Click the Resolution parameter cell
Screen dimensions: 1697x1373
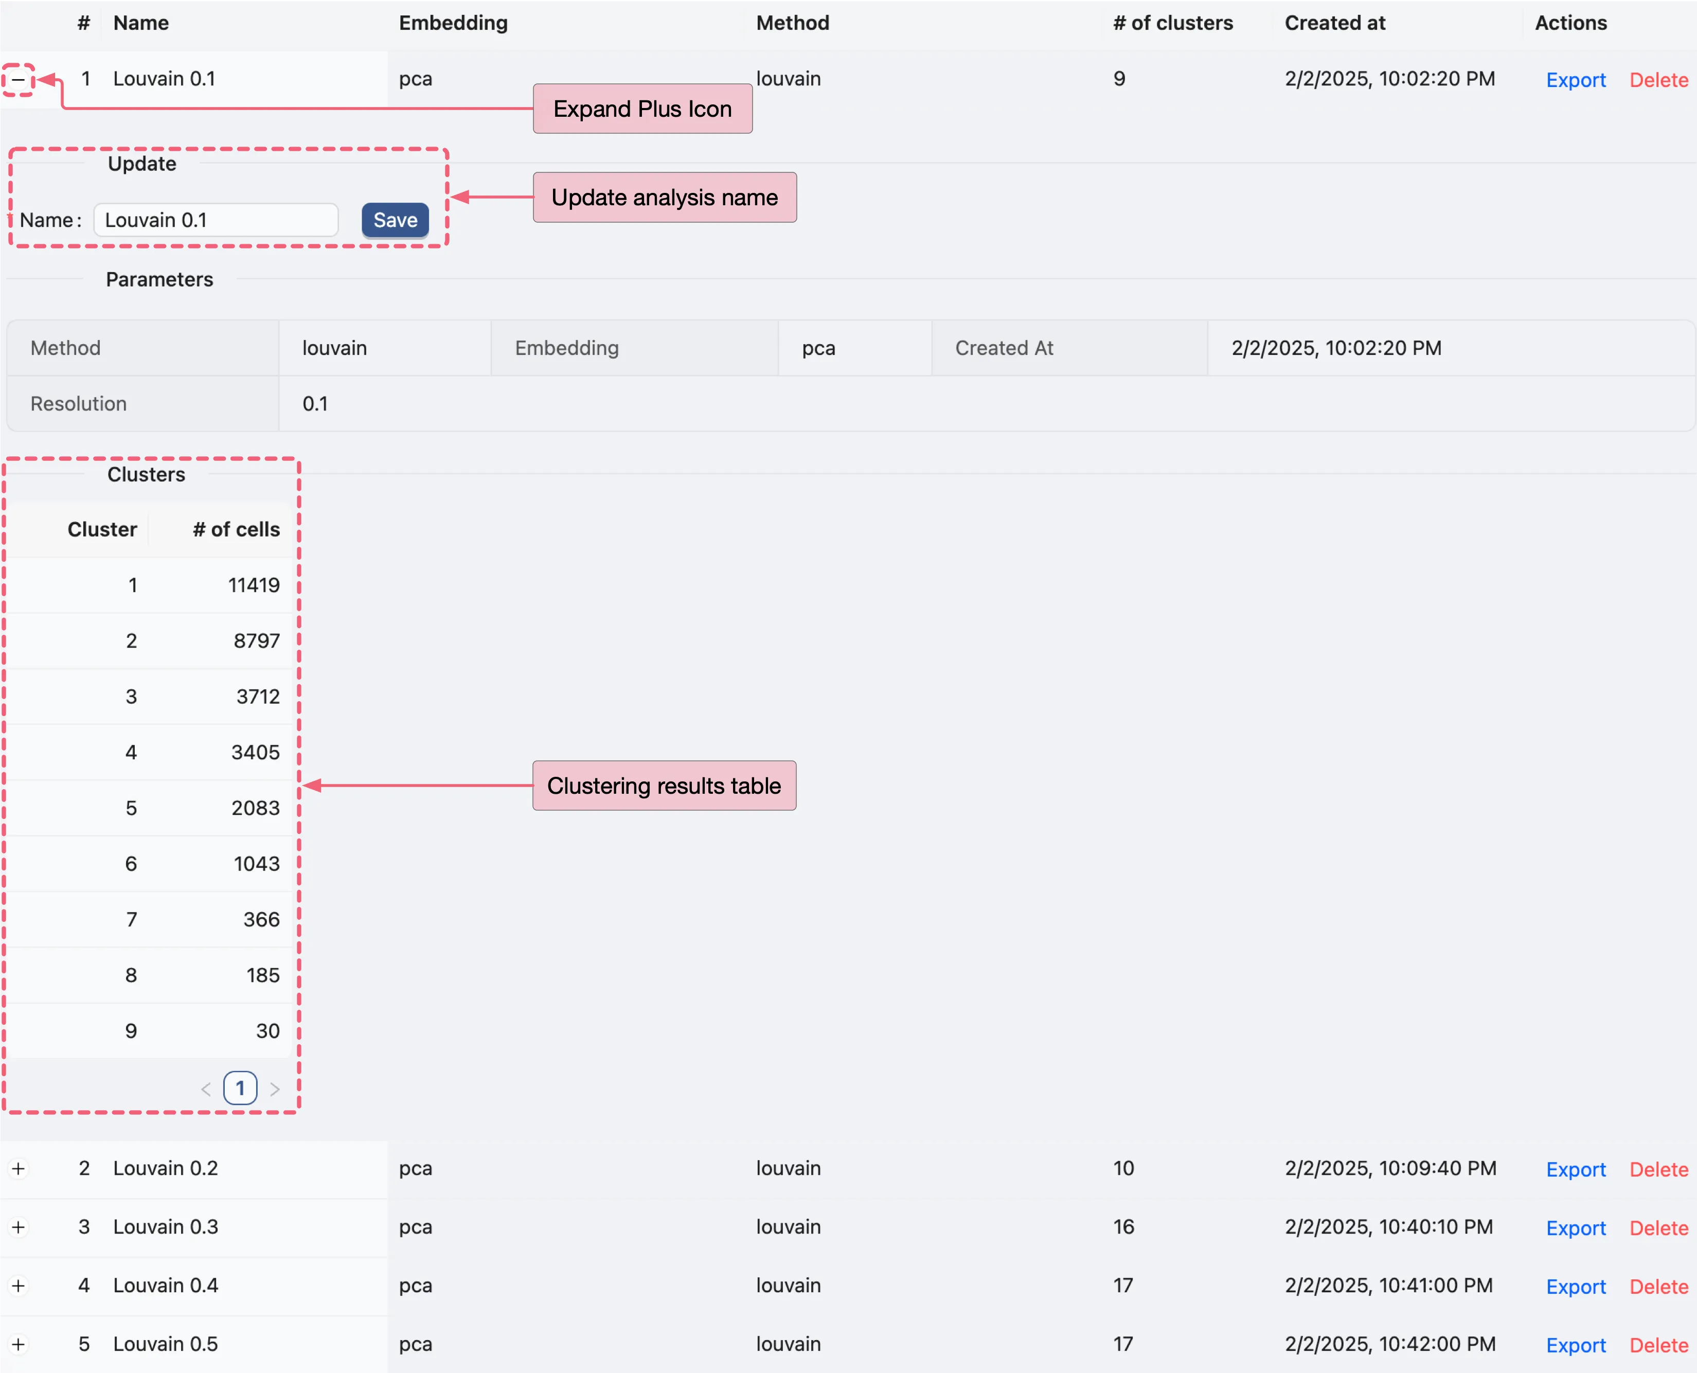point(79,403)
